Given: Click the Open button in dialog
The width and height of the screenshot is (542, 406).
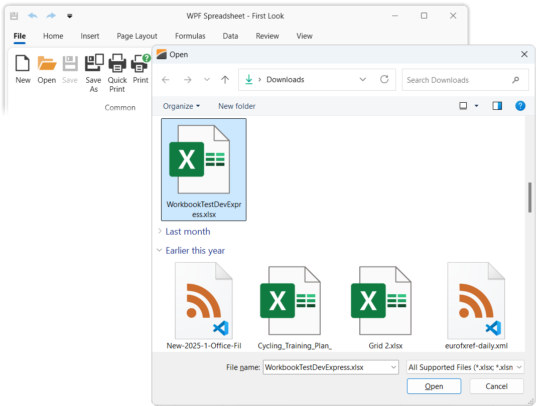Looking at the screenshot, I should [434, 386].
